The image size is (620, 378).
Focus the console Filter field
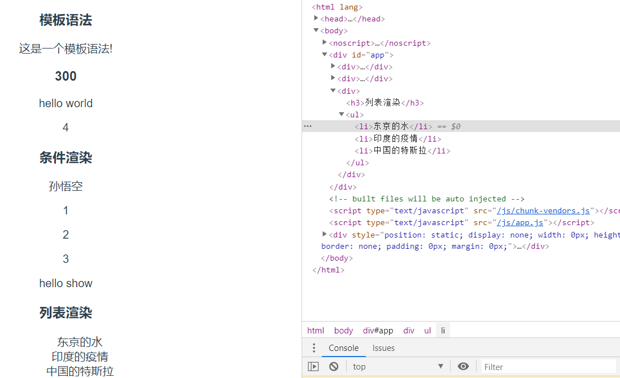549,367
